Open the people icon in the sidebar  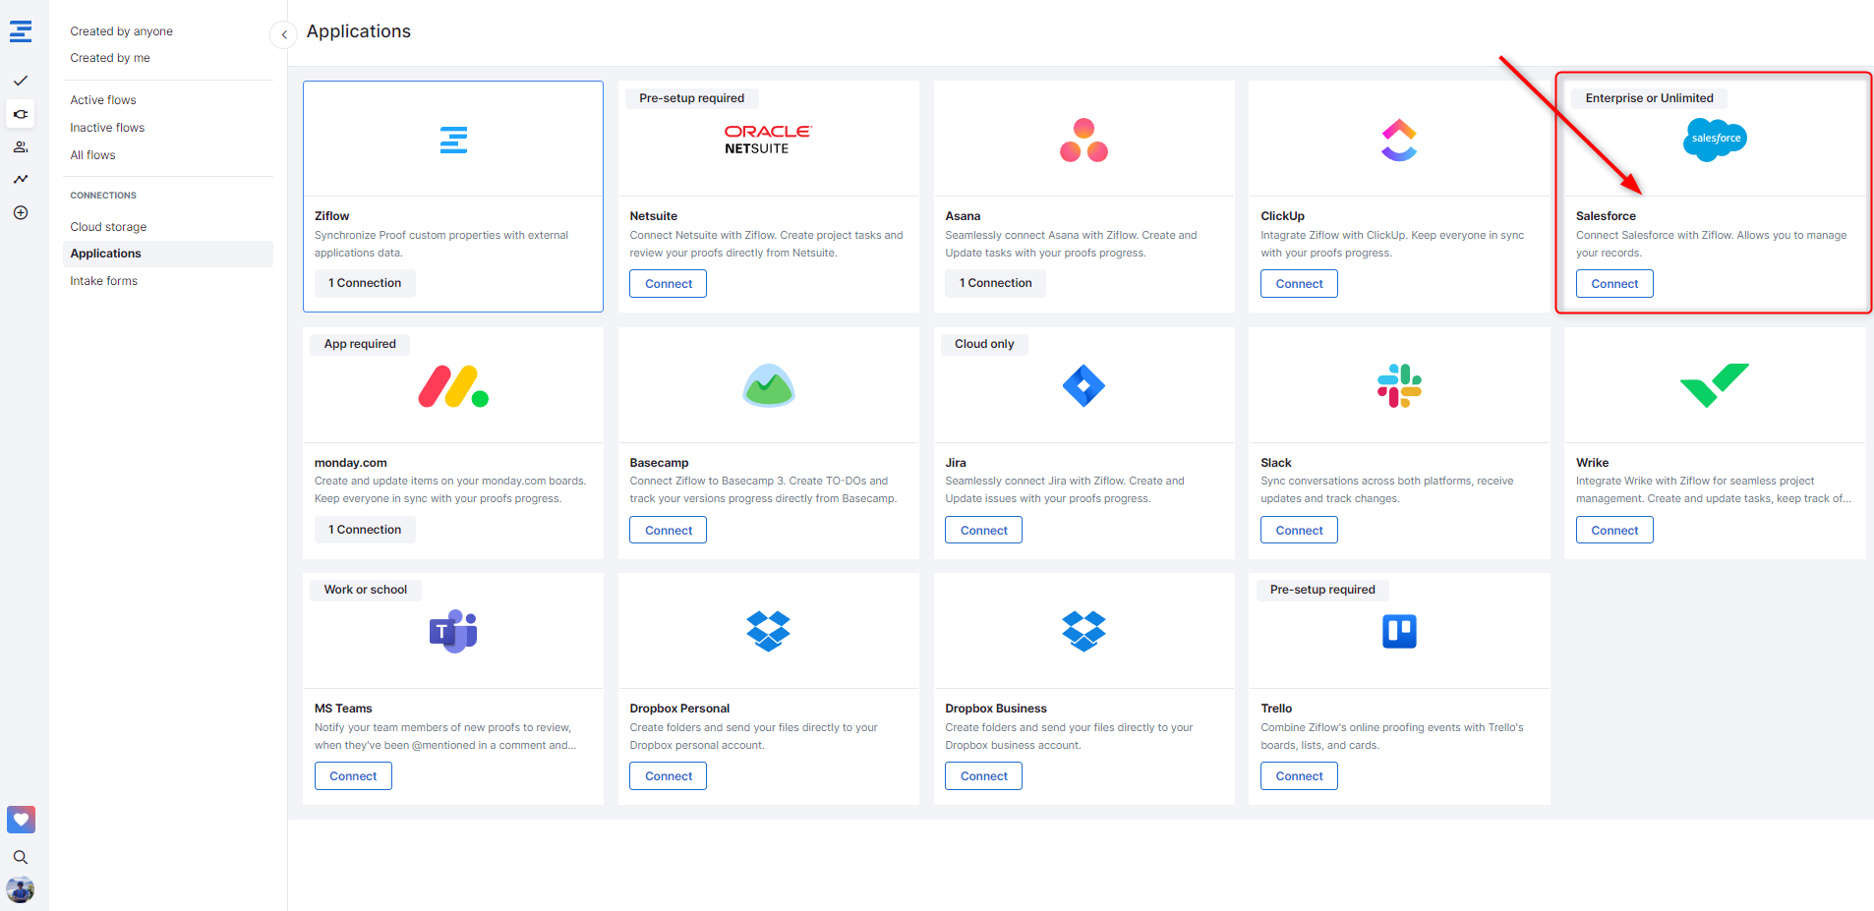[x=21, y=146]
